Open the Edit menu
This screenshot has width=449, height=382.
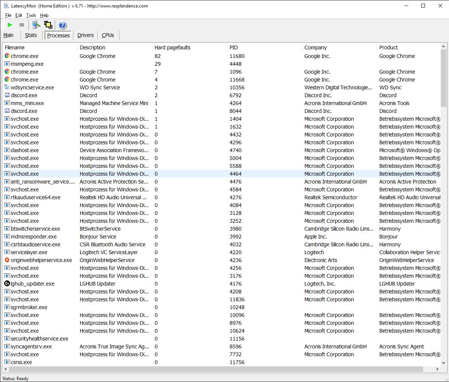(19, 15)
